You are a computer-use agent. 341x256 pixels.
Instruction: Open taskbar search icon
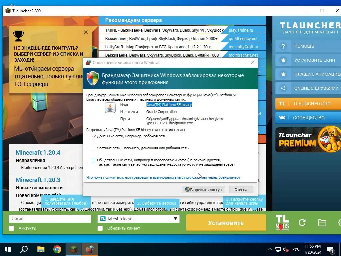(24, 249)
